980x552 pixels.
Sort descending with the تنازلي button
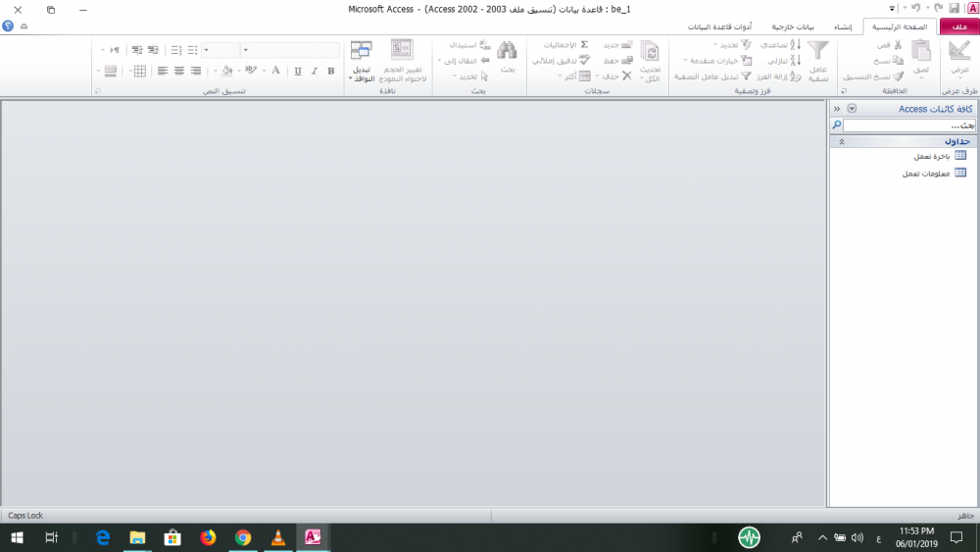(784, 61)
